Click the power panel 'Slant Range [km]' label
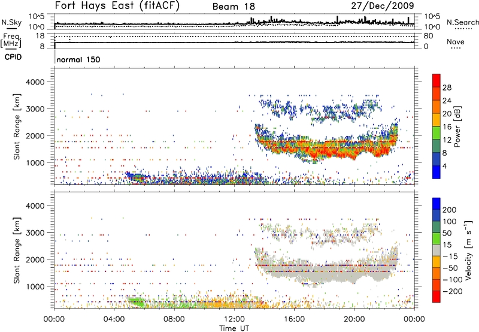Viewport: 479px width, 332px height. tap(17, 126)
